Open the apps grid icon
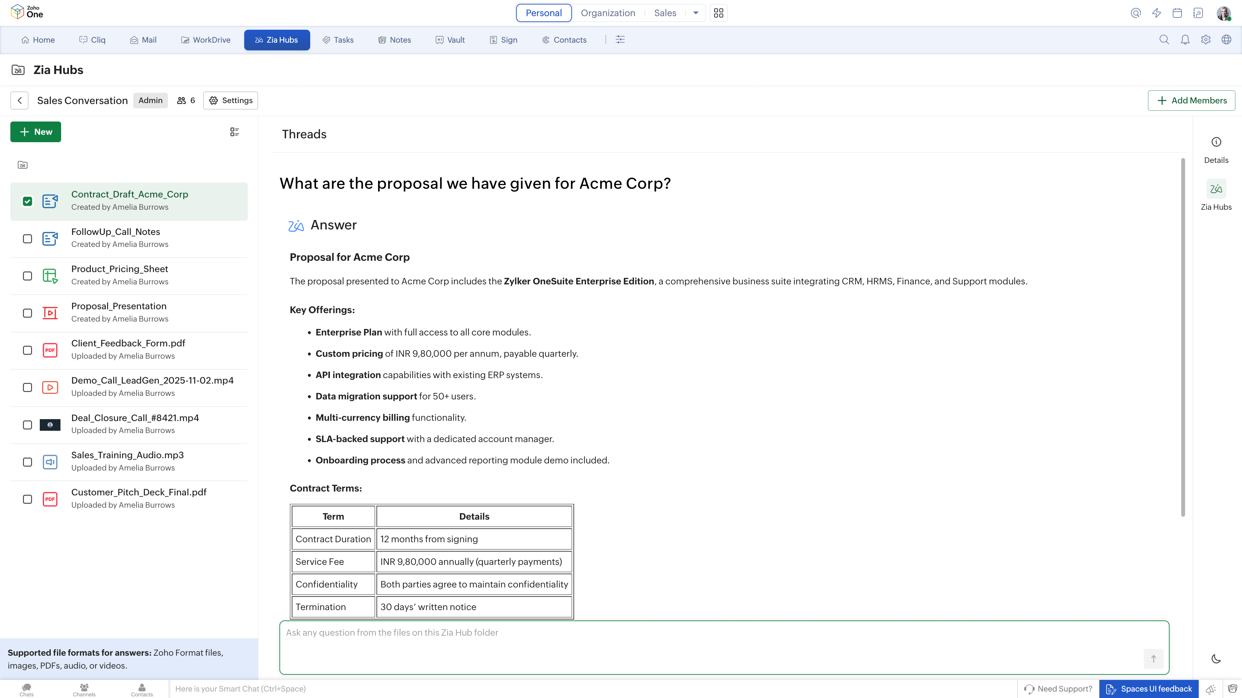The width and height of the screenshot is (1242, 698). click(718, 13)
